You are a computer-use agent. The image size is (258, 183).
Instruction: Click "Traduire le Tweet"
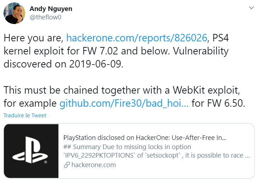[x=25, y=116]
